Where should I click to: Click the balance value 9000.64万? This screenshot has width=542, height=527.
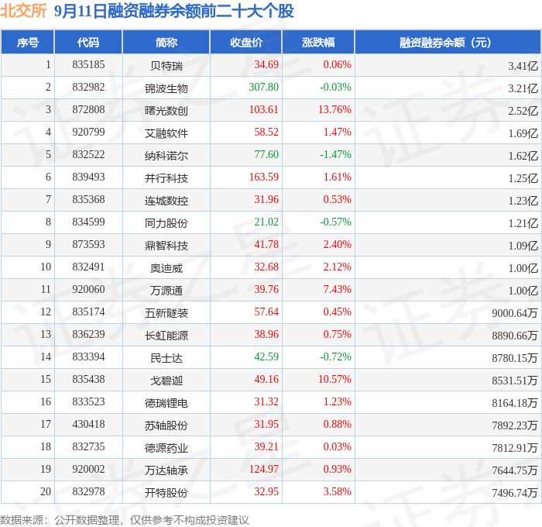[515, 313]
